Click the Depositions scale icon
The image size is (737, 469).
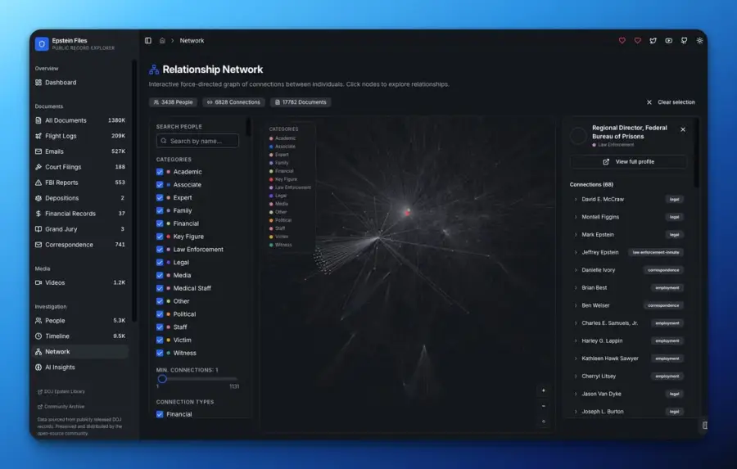click(x=38, y=198)
